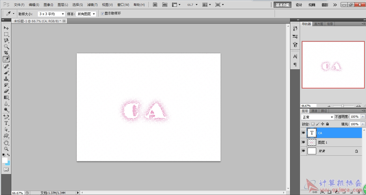Select the Brush tool
Image resolution: width=366 pixels, height=195 pixels.
pyautogui.click(x=6, y=72)
